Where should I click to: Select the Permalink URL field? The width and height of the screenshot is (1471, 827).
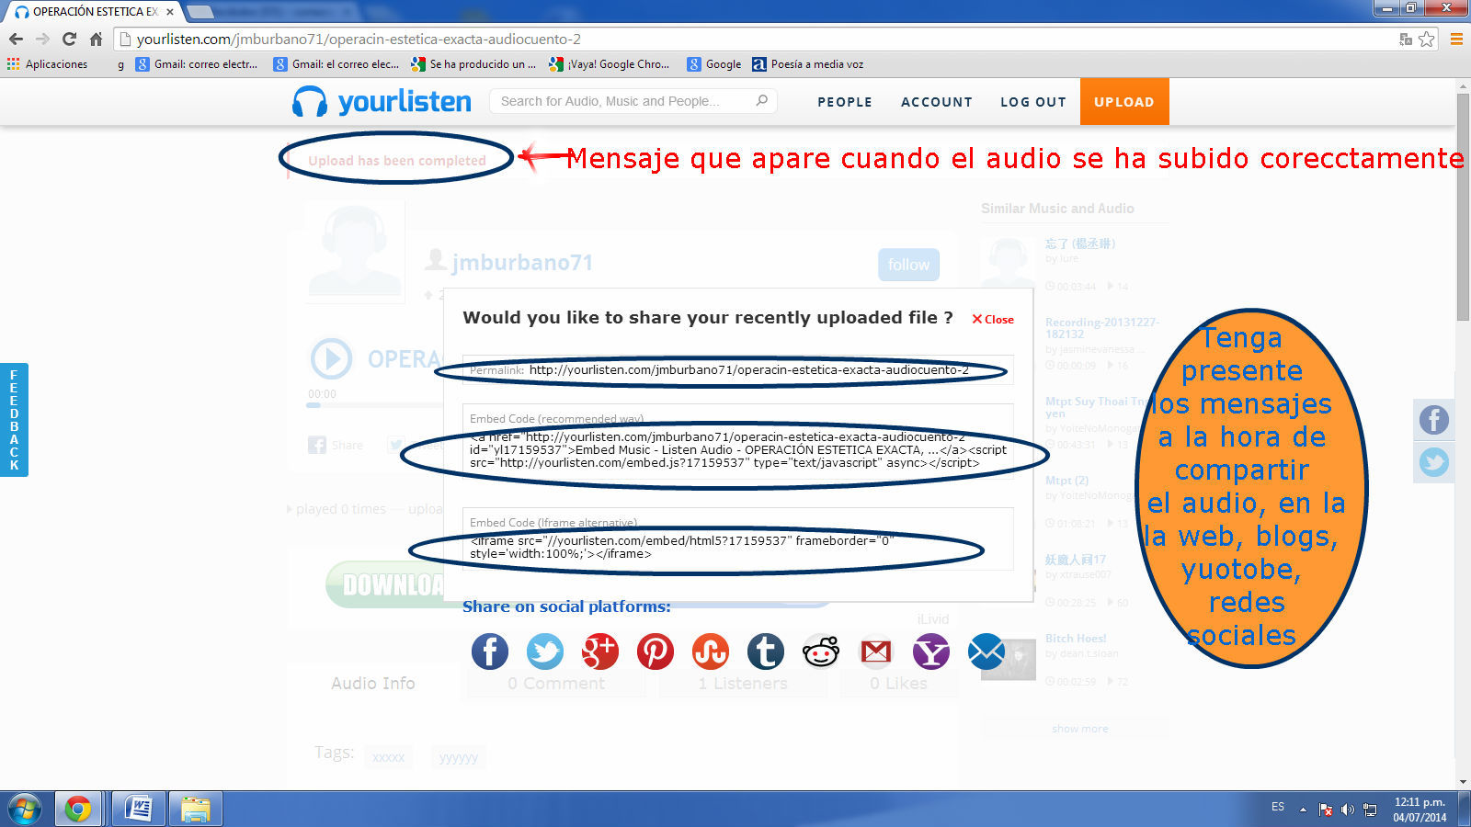[x=738, y=369]
